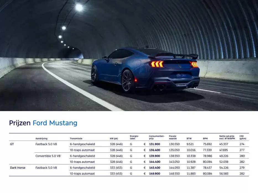Click the Prijzen Ford Mustang heading
The image size is (258, 193).
(43, 123)
